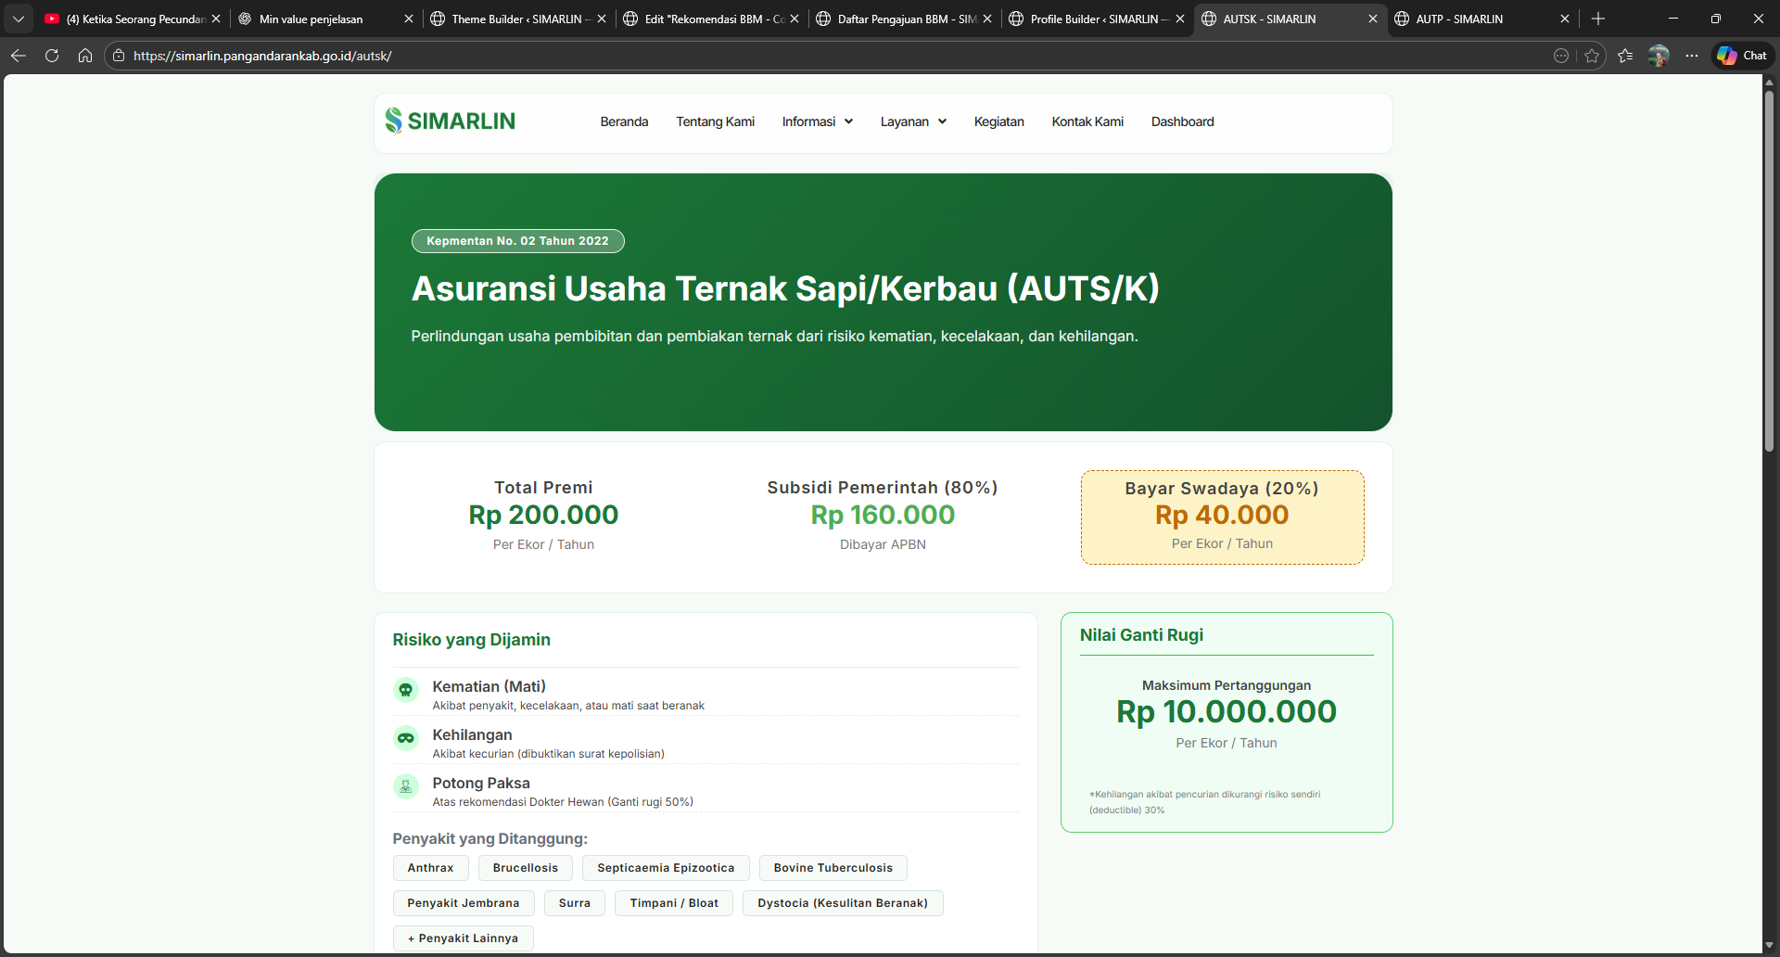This screenshot has width=1780, height=957.
Task: Go to the browser home icon
Action: click(85, 56)
